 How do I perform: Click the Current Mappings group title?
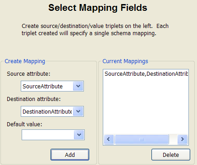coord(125,61)
